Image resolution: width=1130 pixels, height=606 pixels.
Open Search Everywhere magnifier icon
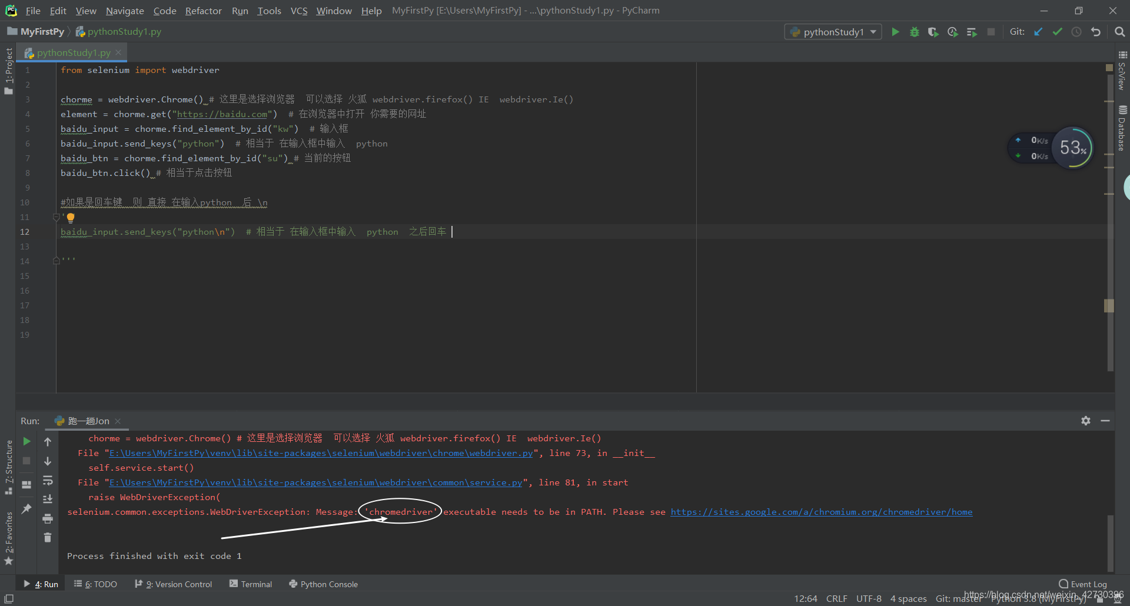[x=1119, y=32]
